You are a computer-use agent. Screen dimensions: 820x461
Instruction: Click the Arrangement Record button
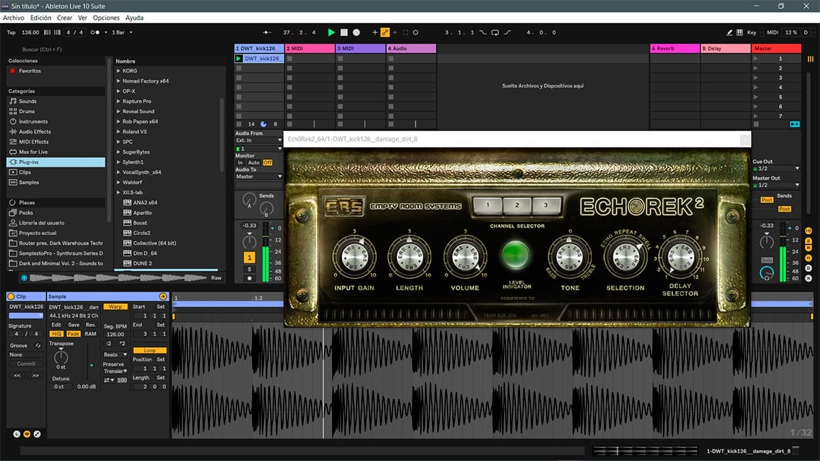[x=356, y=32]
